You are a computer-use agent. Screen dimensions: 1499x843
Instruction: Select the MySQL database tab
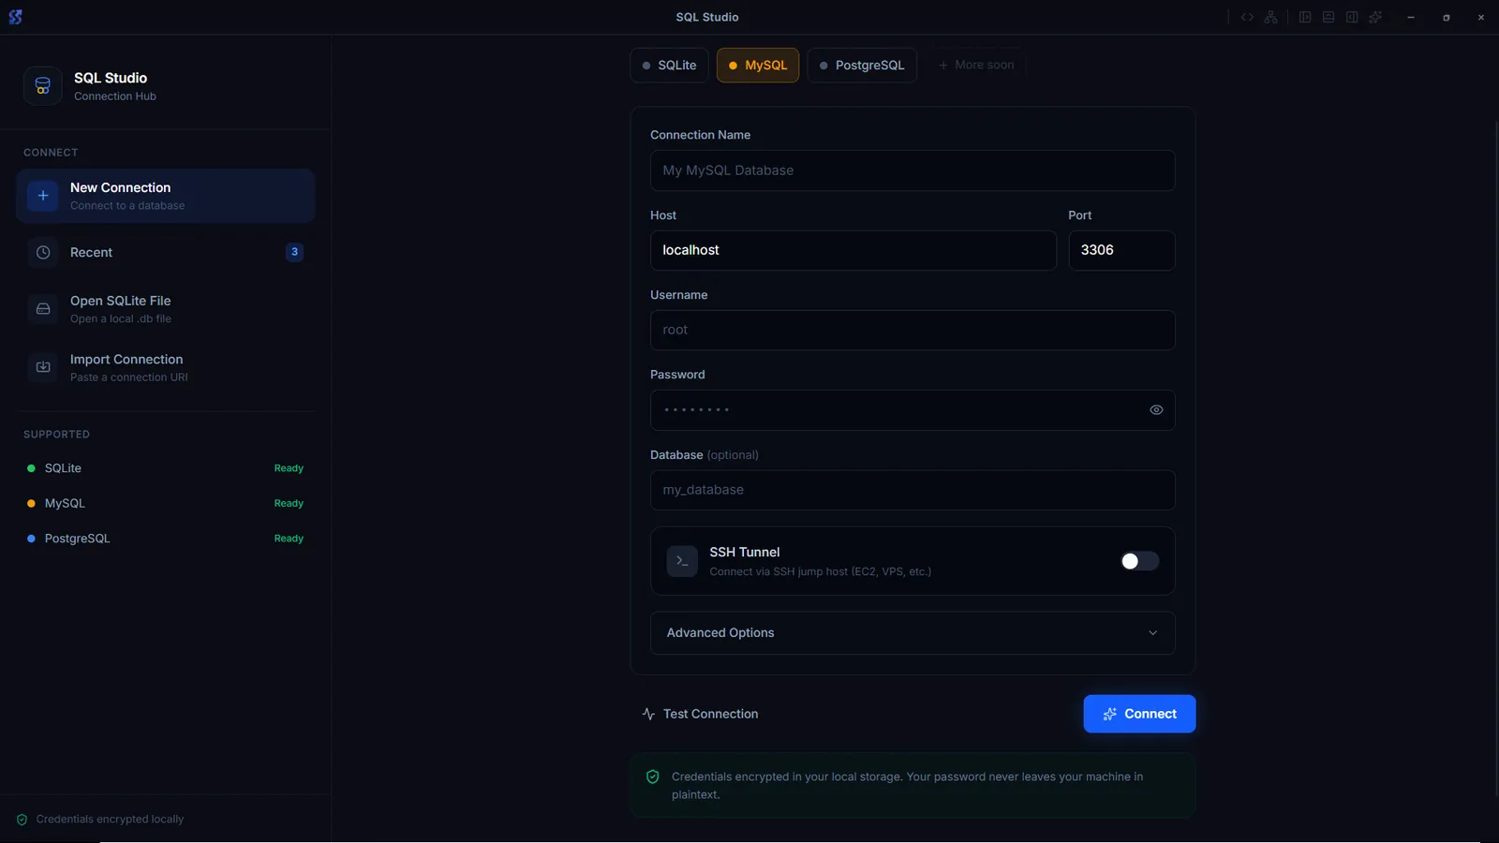pyautogui.click(x=758, y=66)
